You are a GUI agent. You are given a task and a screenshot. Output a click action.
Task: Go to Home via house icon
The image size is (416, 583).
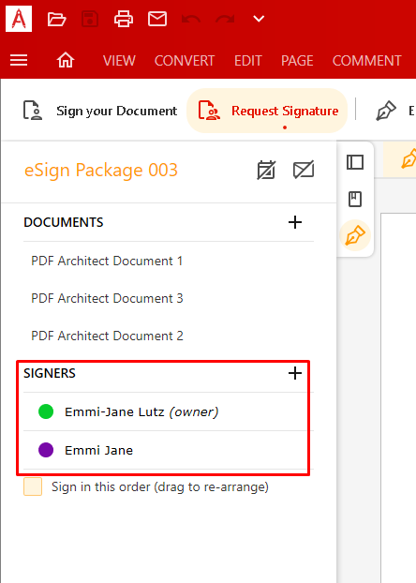(x=66, y=60)
